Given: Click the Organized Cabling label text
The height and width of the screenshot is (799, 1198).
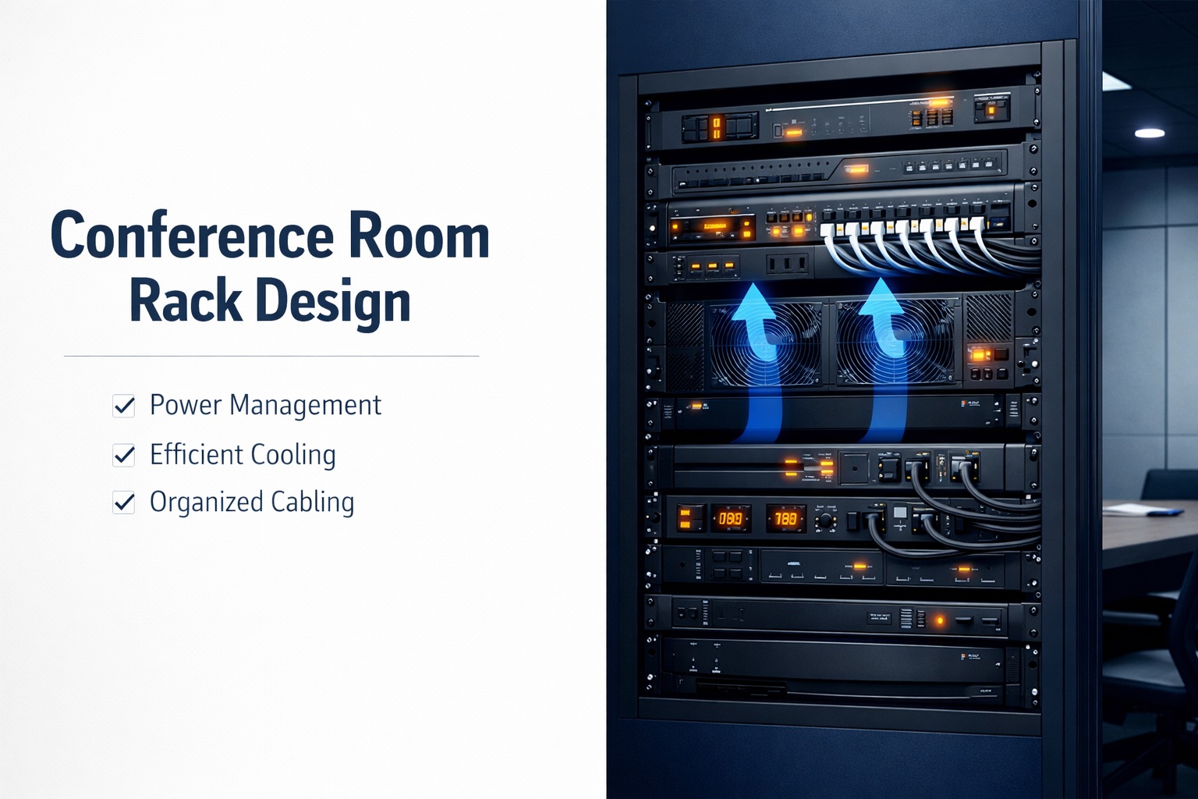Looking at the screenshot, I should [252, 502].
